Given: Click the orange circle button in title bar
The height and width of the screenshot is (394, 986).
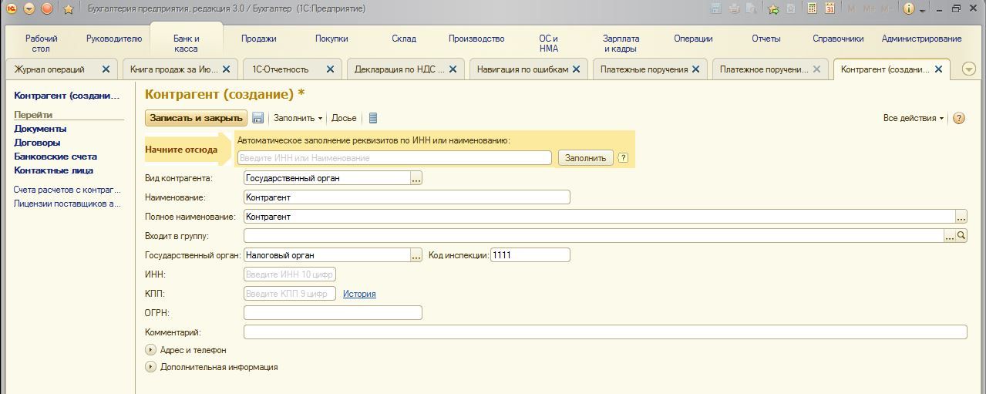Looking at the screenshot, I should pyautogui.click(x=46, y=8).
